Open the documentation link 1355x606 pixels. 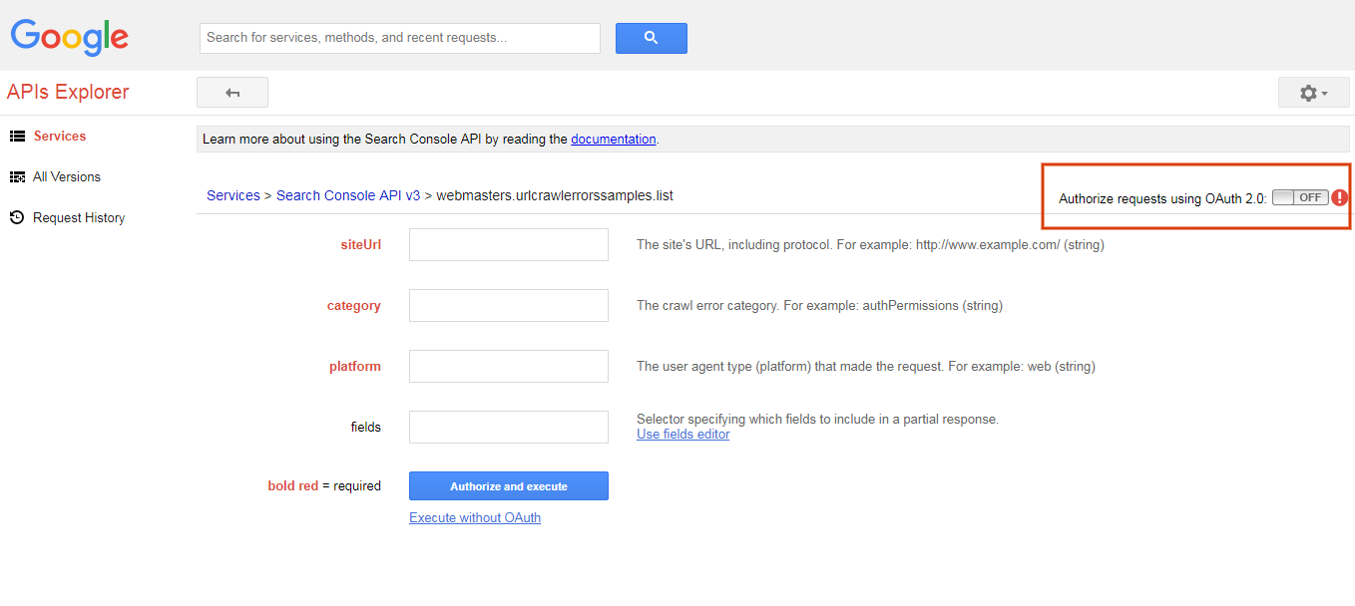(614, 139)
